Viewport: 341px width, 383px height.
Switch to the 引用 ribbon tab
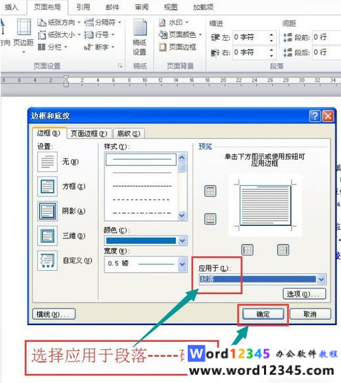point(83,8)
